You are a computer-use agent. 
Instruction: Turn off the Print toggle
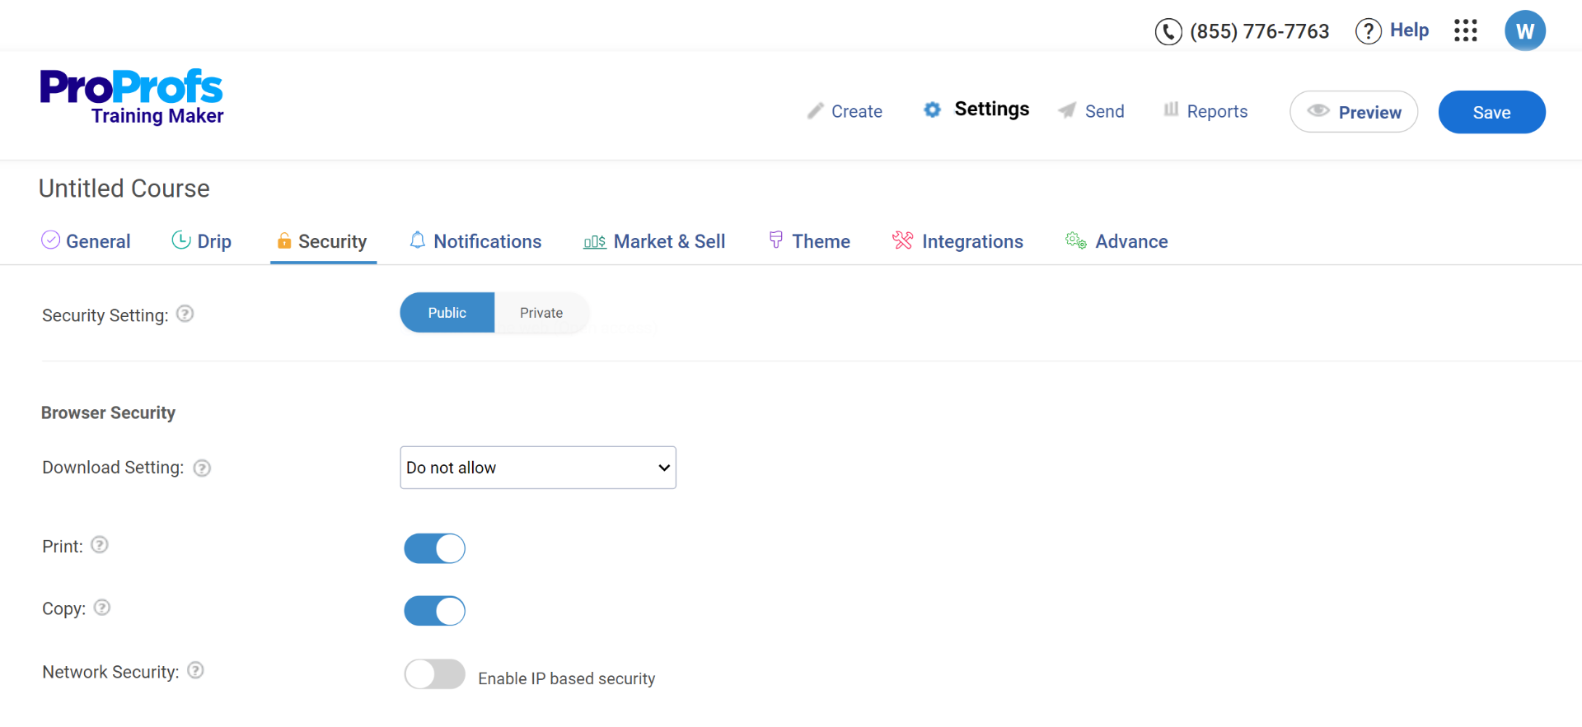(x=434, y=548)
